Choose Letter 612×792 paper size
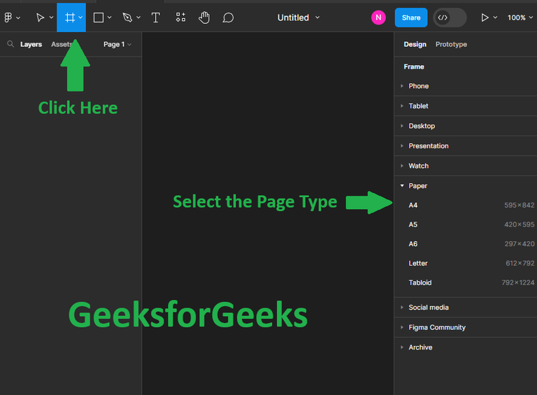 coord(466,264)
